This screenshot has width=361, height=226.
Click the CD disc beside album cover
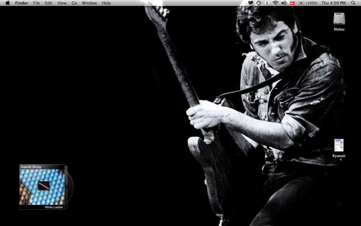click(69, 187)
